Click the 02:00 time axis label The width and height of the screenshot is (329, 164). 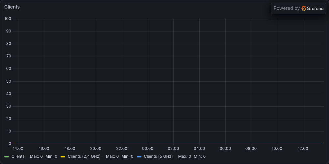pos(173,149)
